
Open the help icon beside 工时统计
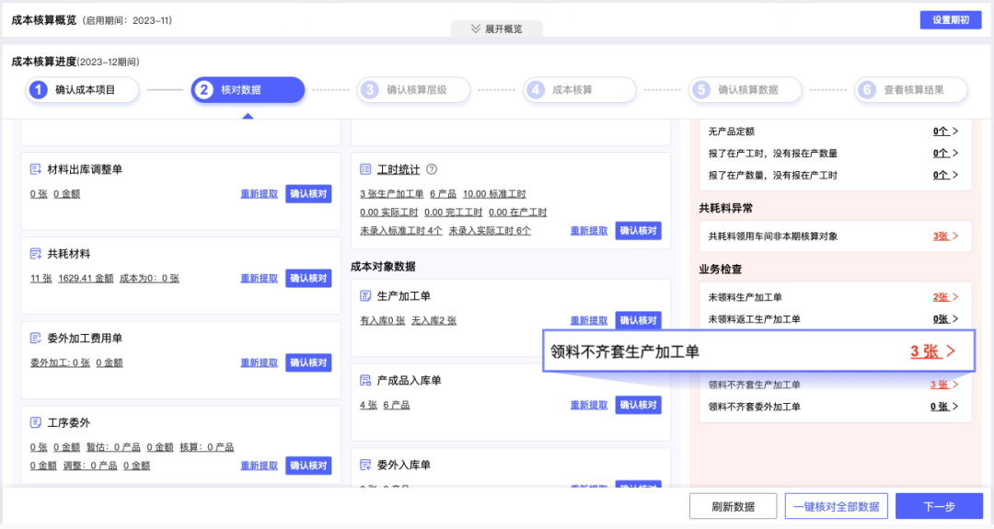pyautogui.click(x=432, y=169)
